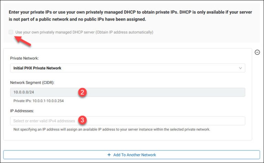Enable the privately managed DHCP server checkbox
Screen dimensions: 264x163
[11, 32]
